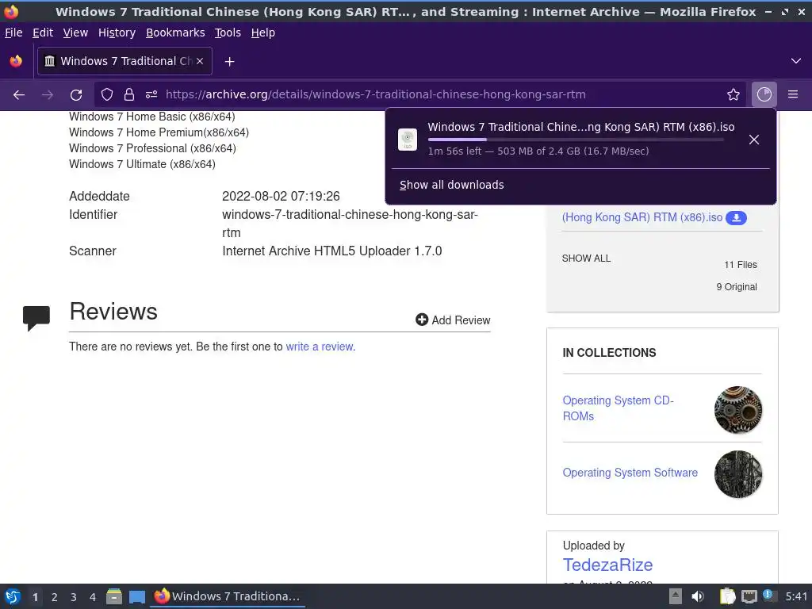Expand SHOW ALL download options
812x609 pixels.
[x=586, y=259]
